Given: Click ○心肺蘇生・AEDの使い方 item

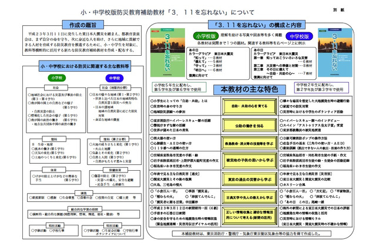Looking at the screenshot, I should click(171, 143).
